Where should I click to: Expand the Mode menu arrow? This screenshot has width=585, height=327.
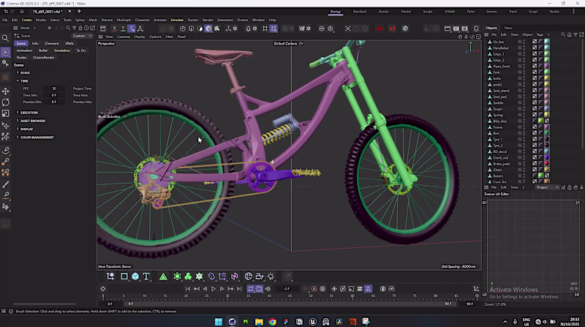(x=34, y=28)
